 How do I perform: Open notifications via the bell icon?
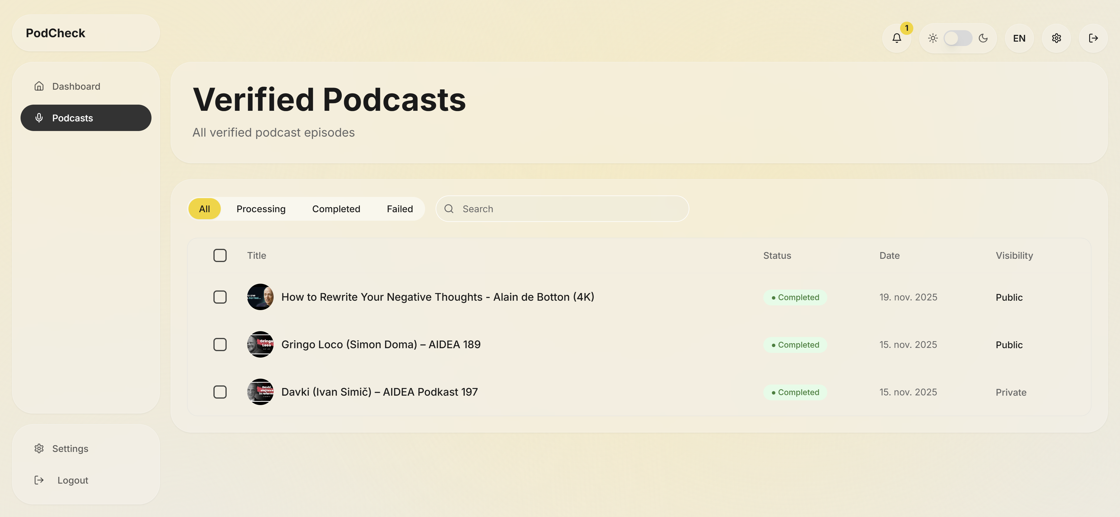click(897, 38)
